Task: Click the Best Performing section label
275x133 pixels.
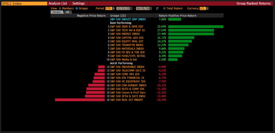Action: coord(121,23)
